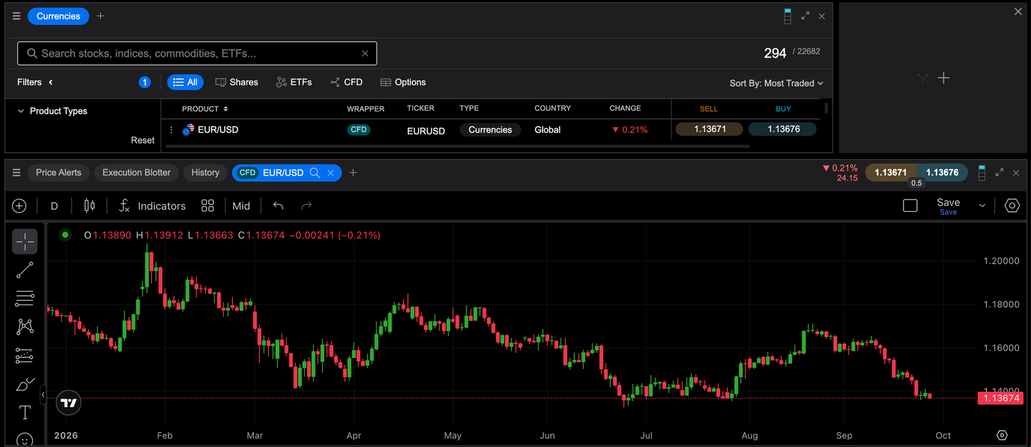1031x447 pixels.
Task: Click the chart header Buy price 1.13676
Action: (942, 173)
